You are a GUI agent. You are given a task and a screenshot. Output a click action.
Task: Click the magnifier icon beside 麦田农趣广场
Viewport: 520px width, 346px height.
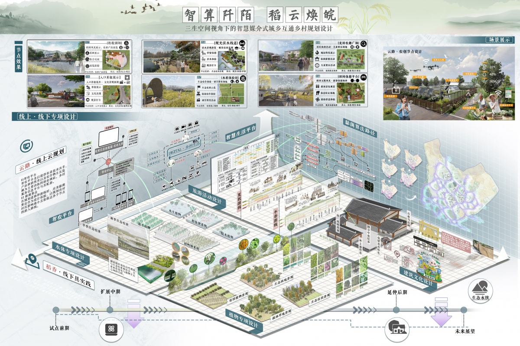point(364,44)
